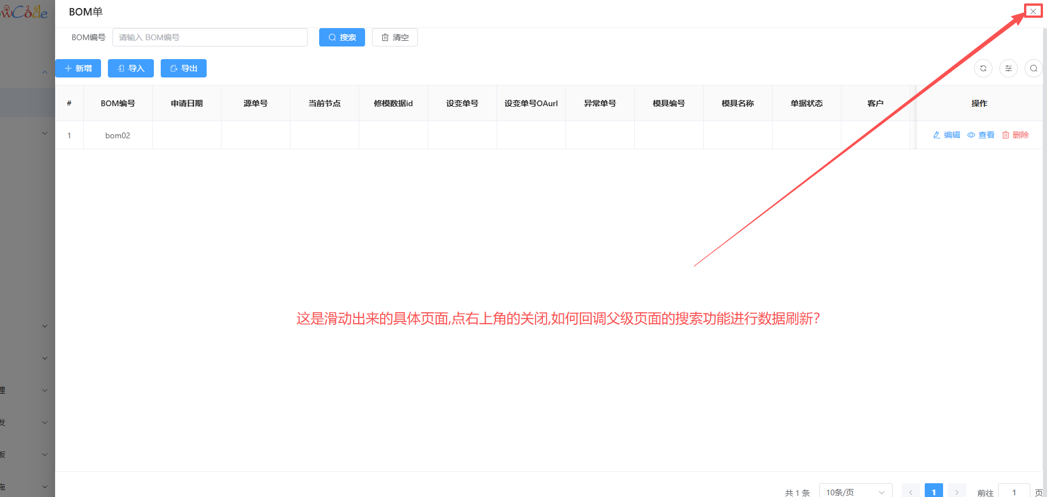
Task: Open the column settings icon
Action: (1008, 68)
